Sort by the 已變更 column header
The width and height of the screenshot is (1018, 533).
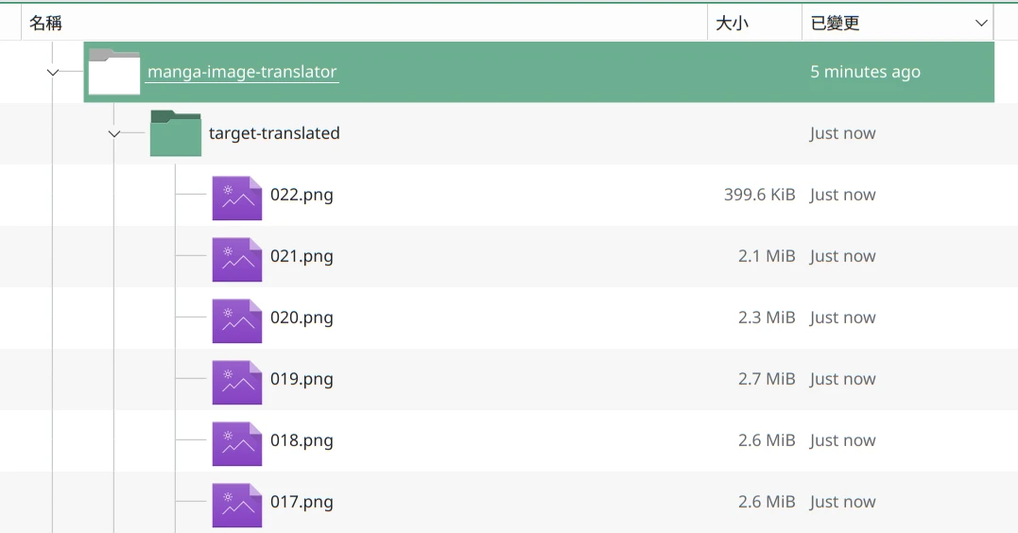coord(836,24)
